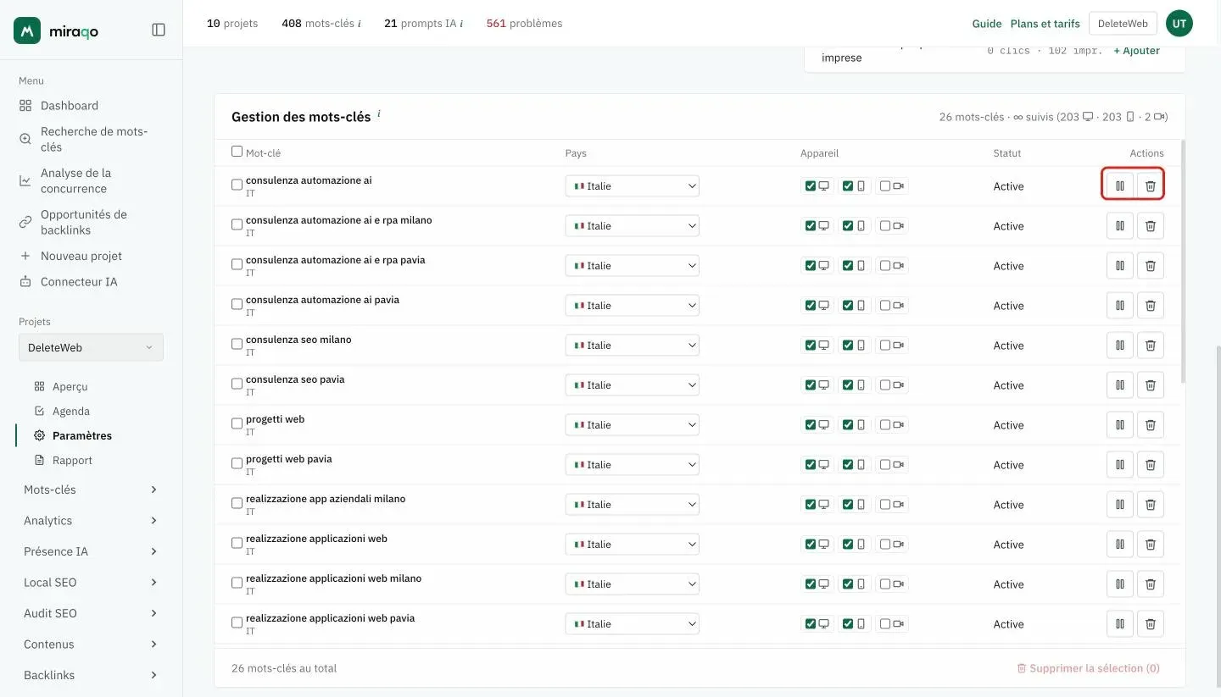The image size is (1221, 697).
Task: Expand Audit SEO sidebar section
Action: pos(91,613)
